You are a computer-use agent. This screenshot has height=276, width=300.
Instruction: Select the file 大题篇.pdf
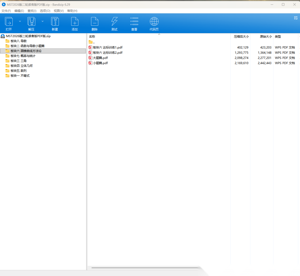tap(100, 58)
